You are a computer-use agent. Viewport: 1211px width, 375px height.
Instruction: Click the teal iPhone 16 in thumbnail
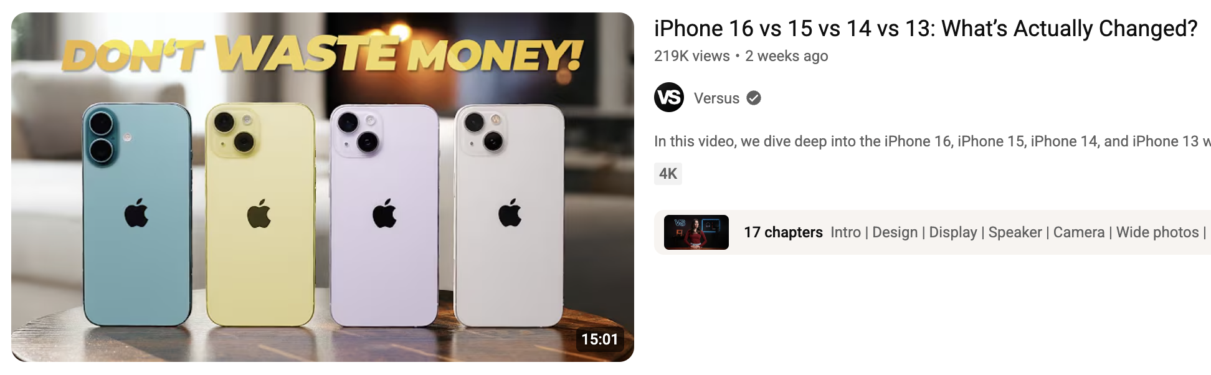137,215
